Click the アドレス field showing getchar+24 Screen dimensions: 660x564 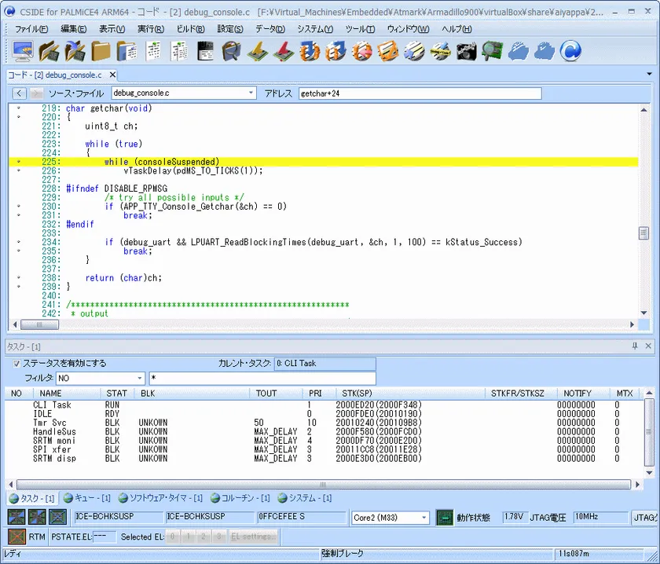tap(419, 93)
